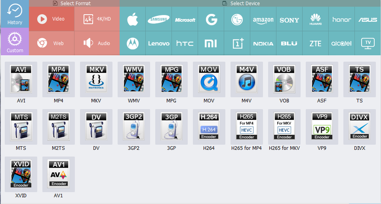
Task: Select the BLU device brand
Action: (x=290, y=43)
